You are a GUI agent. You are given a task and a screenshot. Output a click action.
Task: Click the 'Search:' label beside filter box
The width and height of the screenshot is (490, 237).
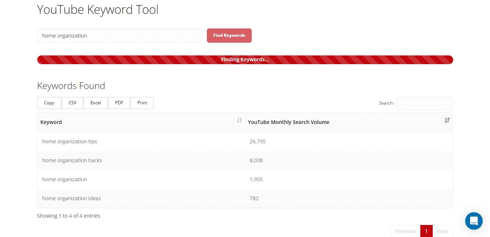[x=386, y=103]
